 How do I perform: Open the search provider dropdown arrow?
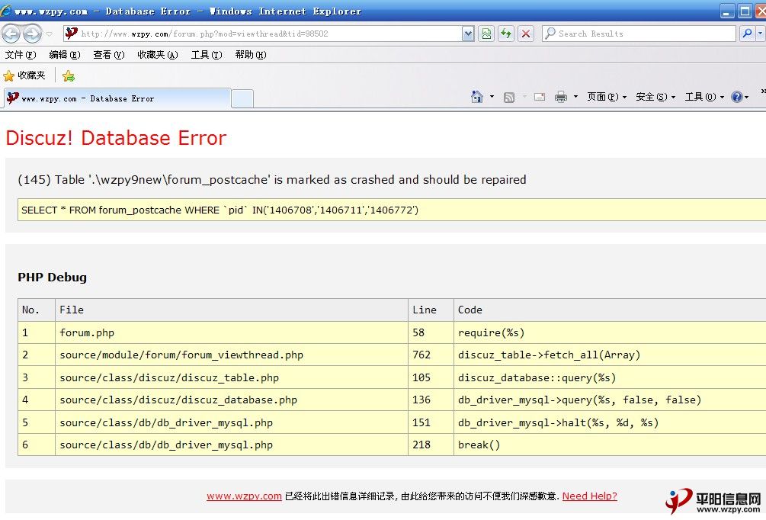pos(760,34)
